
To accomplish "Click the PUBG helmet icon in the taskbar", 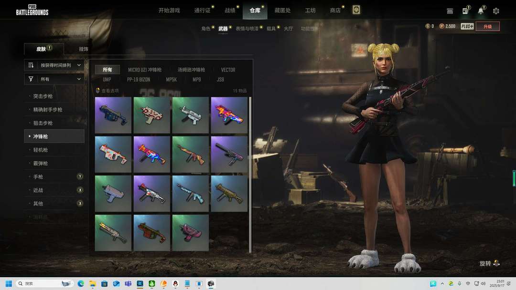I will click(211, 283).
